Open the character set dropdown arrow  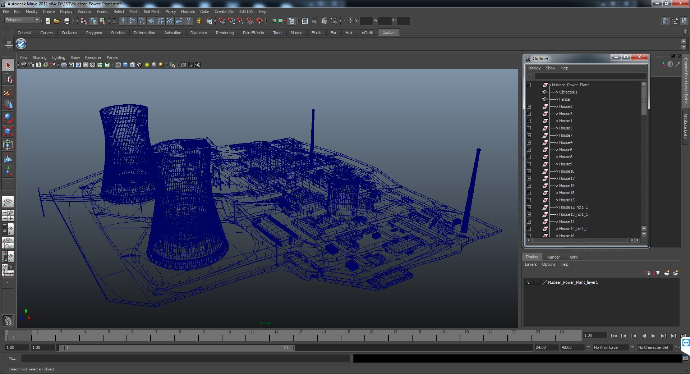tap(633, 347)
